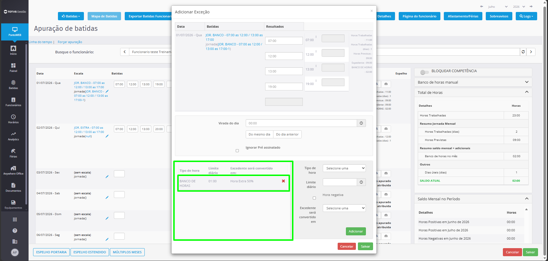Screen dimensions: 548x261
Task: Click Adicionar in the exception dialog
Action: pyautogui.click(x=356, y=231)
